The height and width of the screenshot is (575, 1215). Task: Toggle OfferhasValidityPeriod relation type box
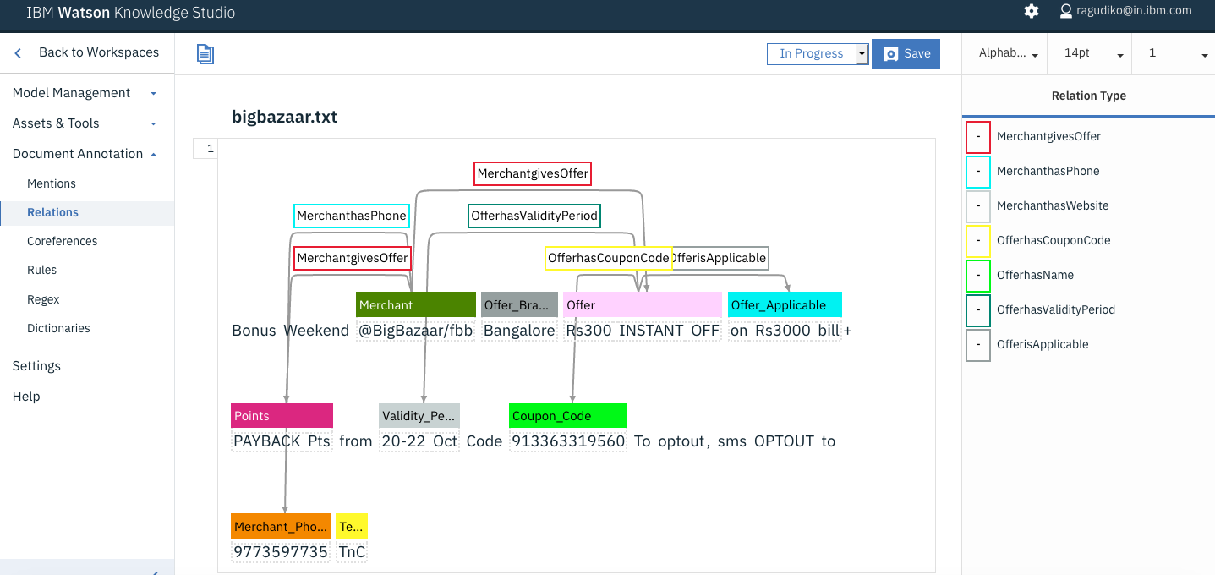click(x=978, y=309)
